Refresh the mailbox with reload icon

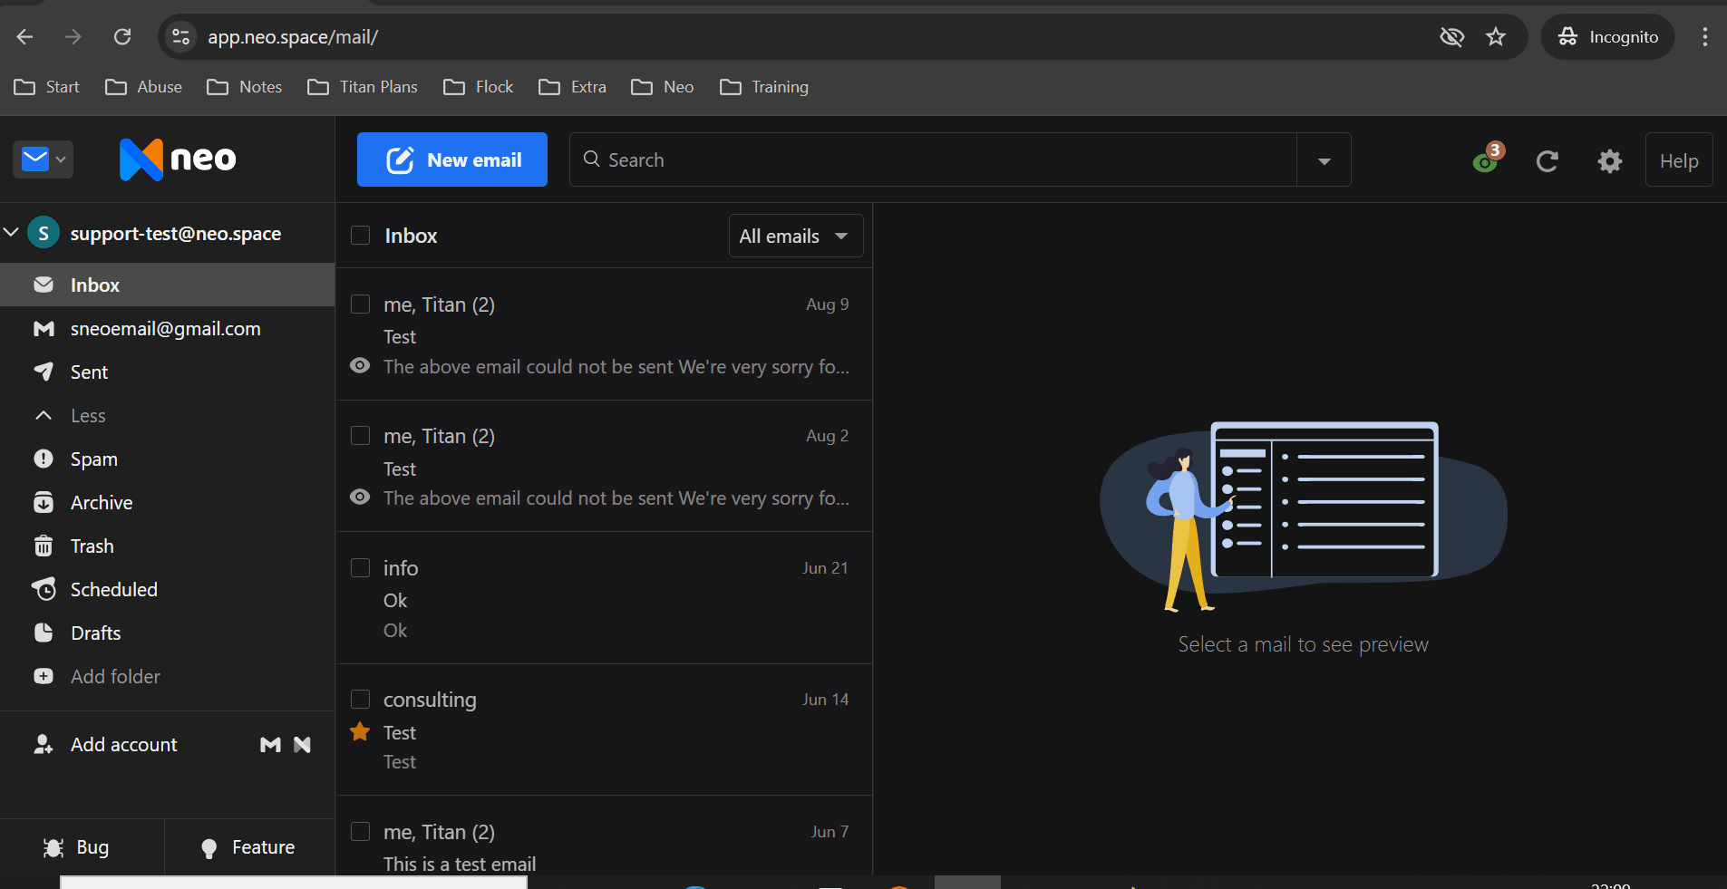point(1547,161)
